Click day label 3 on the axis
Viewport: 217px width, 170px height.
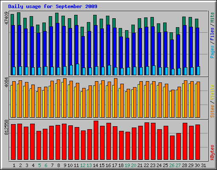tap(27, 165)
